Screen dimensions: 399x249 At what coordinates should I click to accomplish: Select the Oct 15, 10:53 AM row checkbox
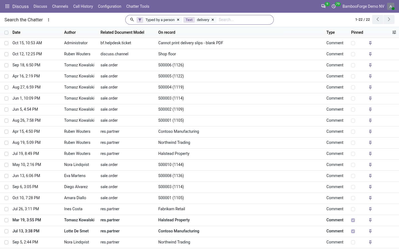click(6, 43)
